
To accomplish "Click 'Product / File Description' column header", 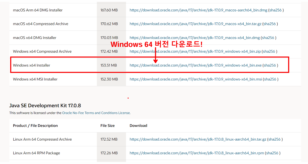I will pos(35,126).
